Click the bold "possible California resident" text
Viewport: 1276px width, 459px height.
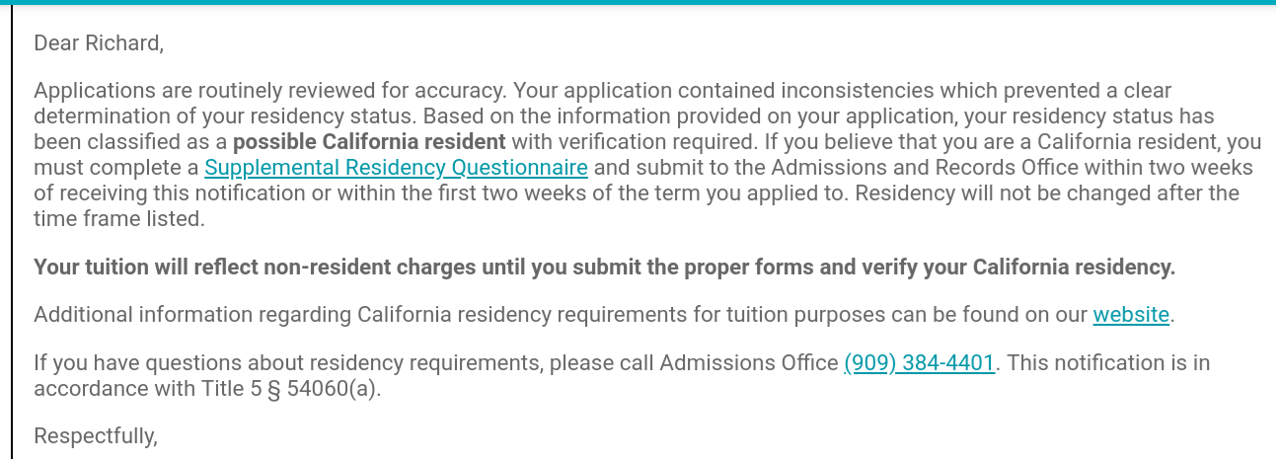coord(369,142)
